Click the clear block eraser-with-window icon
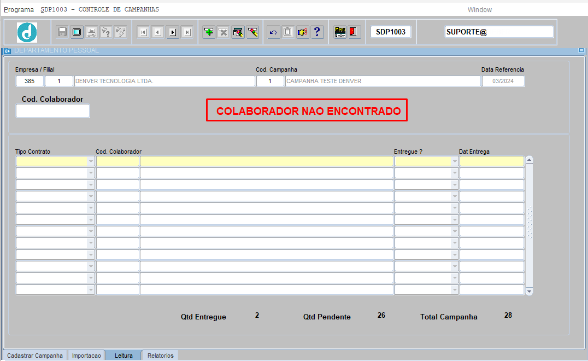588x361 pixels. point(238,32)
